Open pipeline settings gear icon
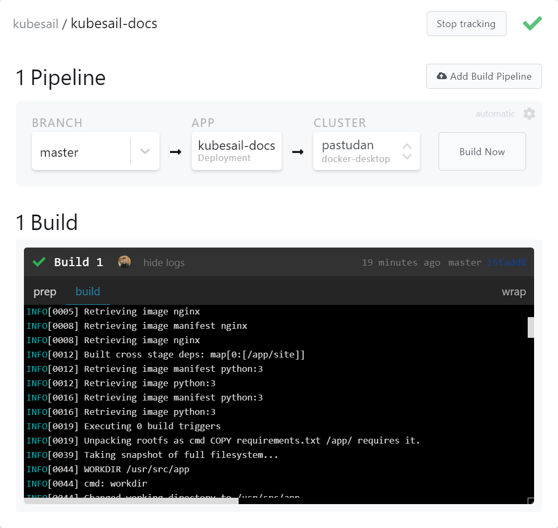Image resolution: width=558 pixels, height=528 pixels. [x=529, y=114]
